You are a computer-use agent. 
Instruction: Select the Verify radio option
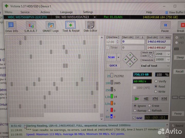156,81
